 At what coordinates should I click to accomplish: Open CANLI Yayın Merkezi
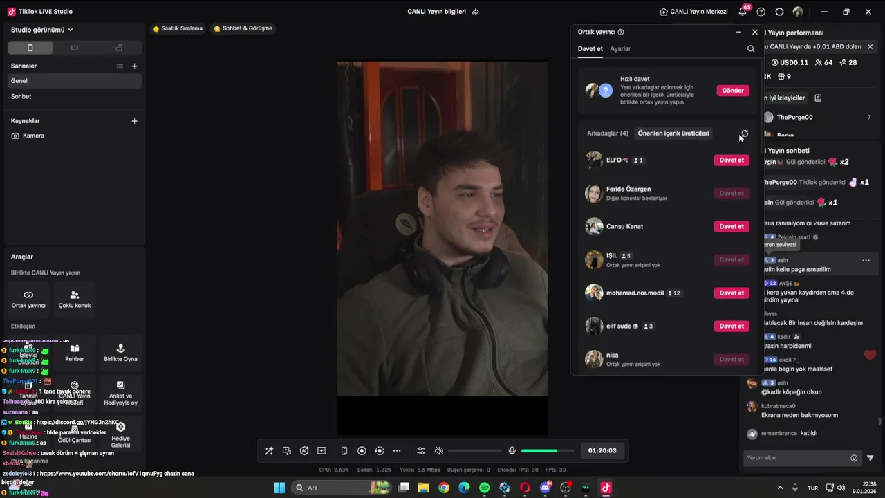693,12
